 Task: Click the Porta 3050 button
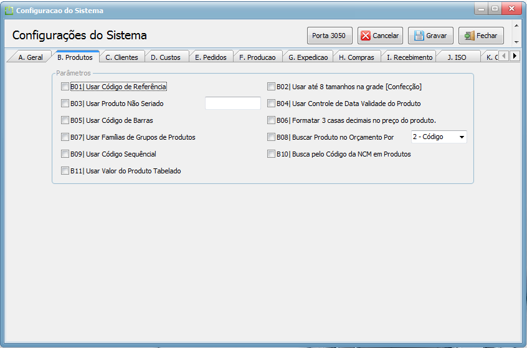(x=329, y=36)
